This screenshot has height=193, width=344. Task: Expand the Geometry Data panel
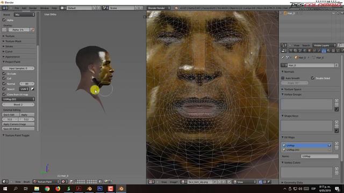point(293,182)
